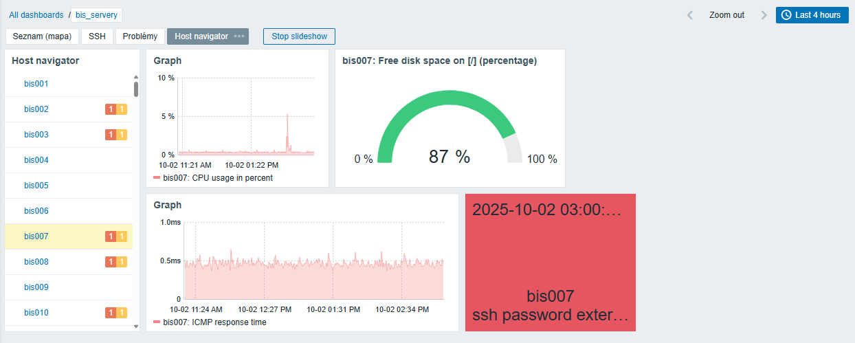Click the host list scroll-down arrow

pyautogui.click(x=136, y=327)
